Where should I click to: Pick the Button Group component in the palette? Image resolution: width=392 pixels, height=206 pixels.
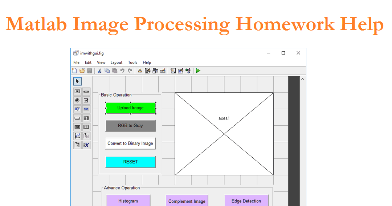77,145
